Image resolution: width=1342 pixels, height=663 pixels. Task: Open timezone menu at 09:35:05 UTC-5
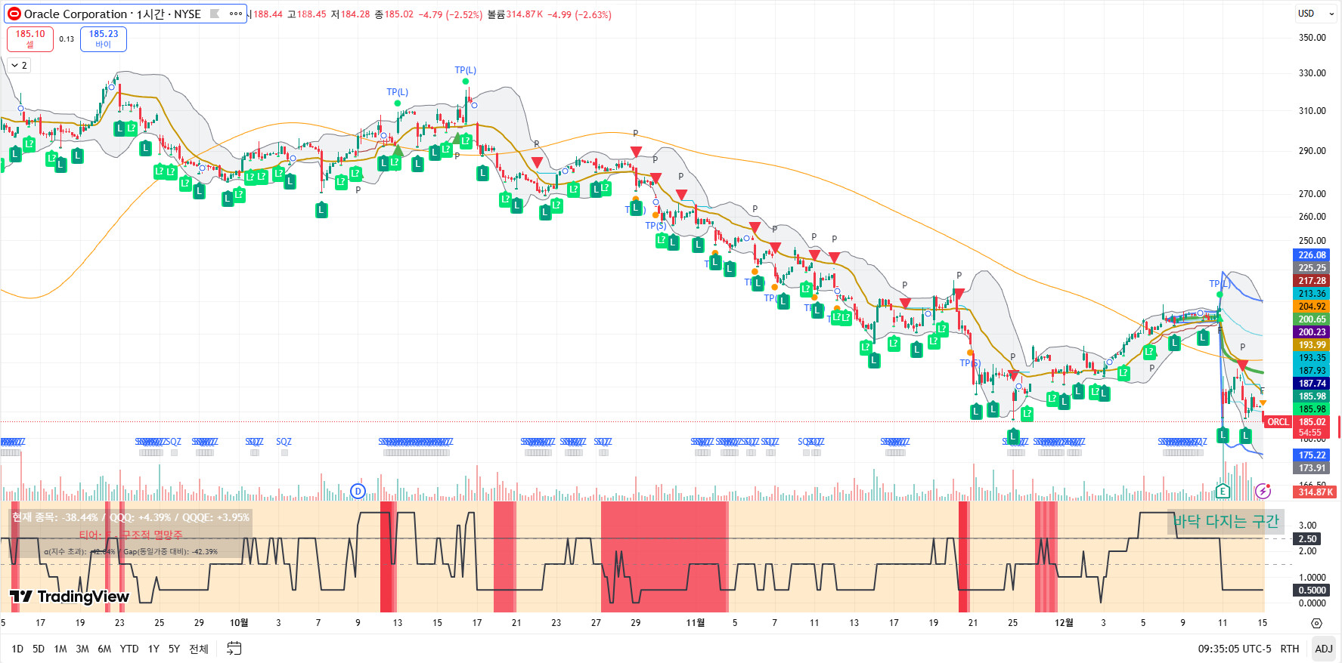[1235, 649]
